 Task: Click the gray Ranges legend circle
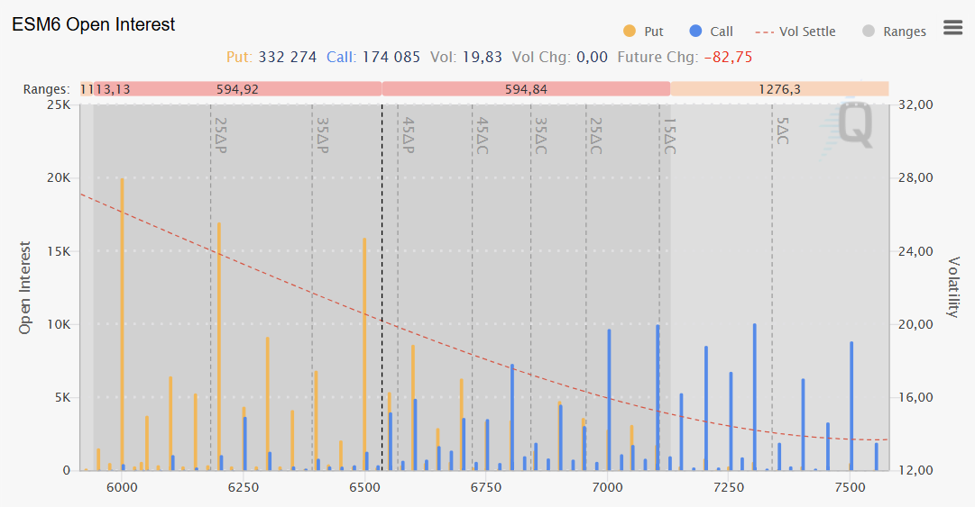(869, 32)
